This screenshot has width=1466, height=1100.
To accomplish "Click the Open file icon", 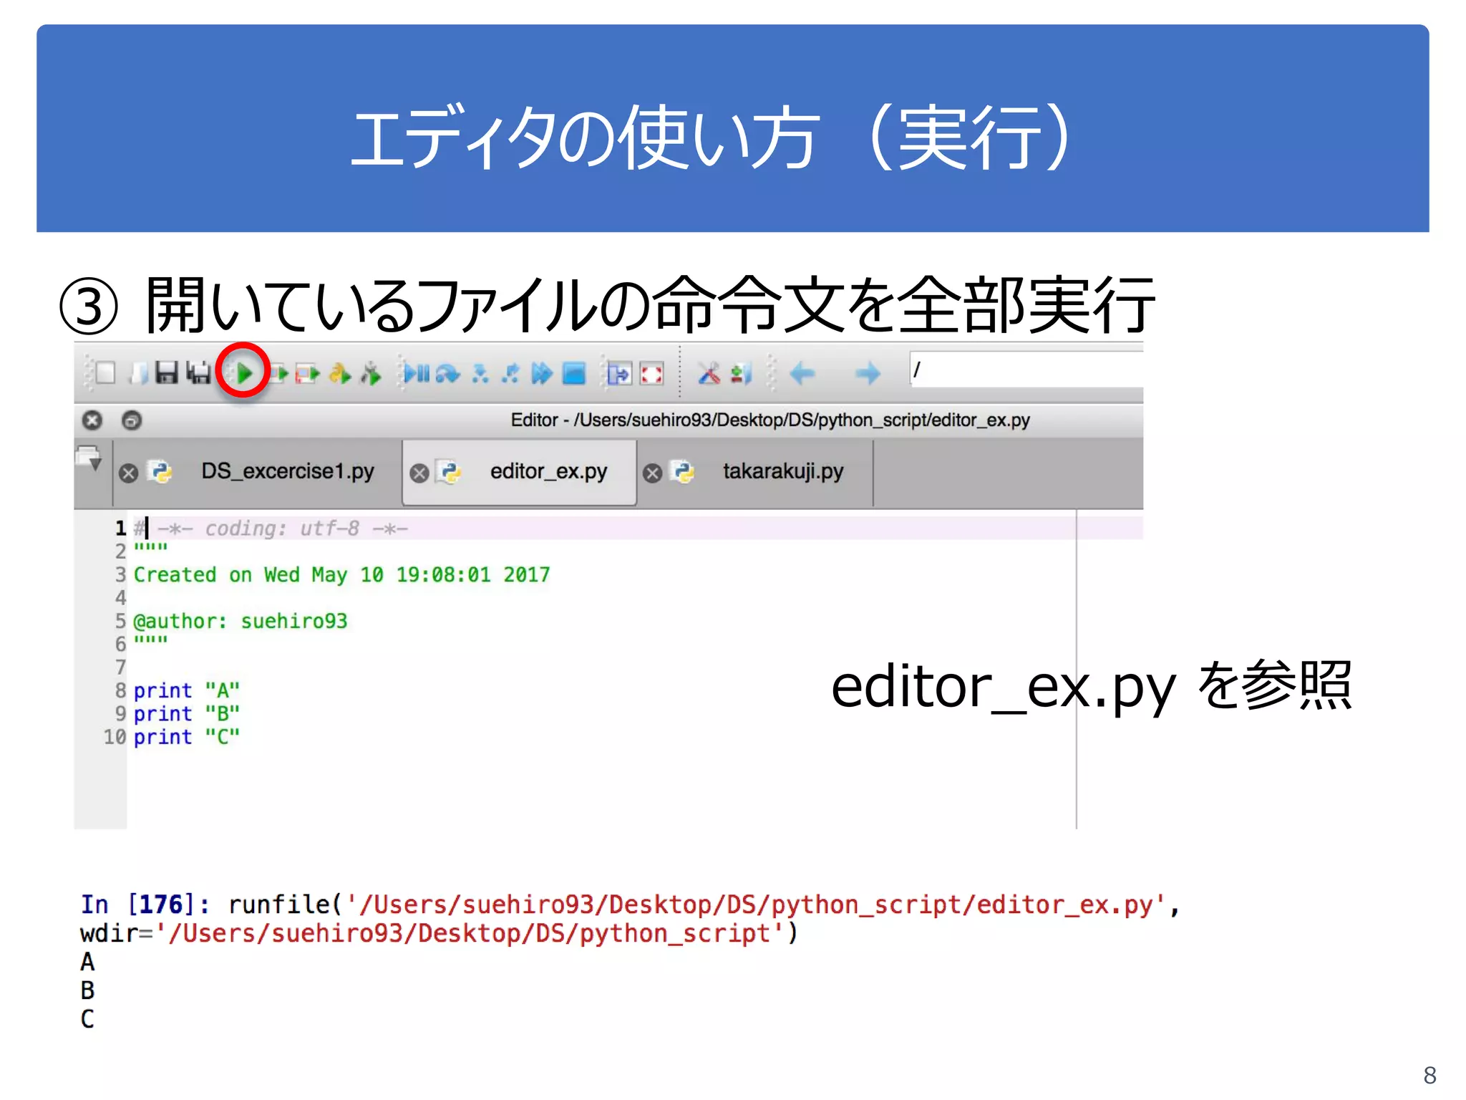I will [139, 373].
